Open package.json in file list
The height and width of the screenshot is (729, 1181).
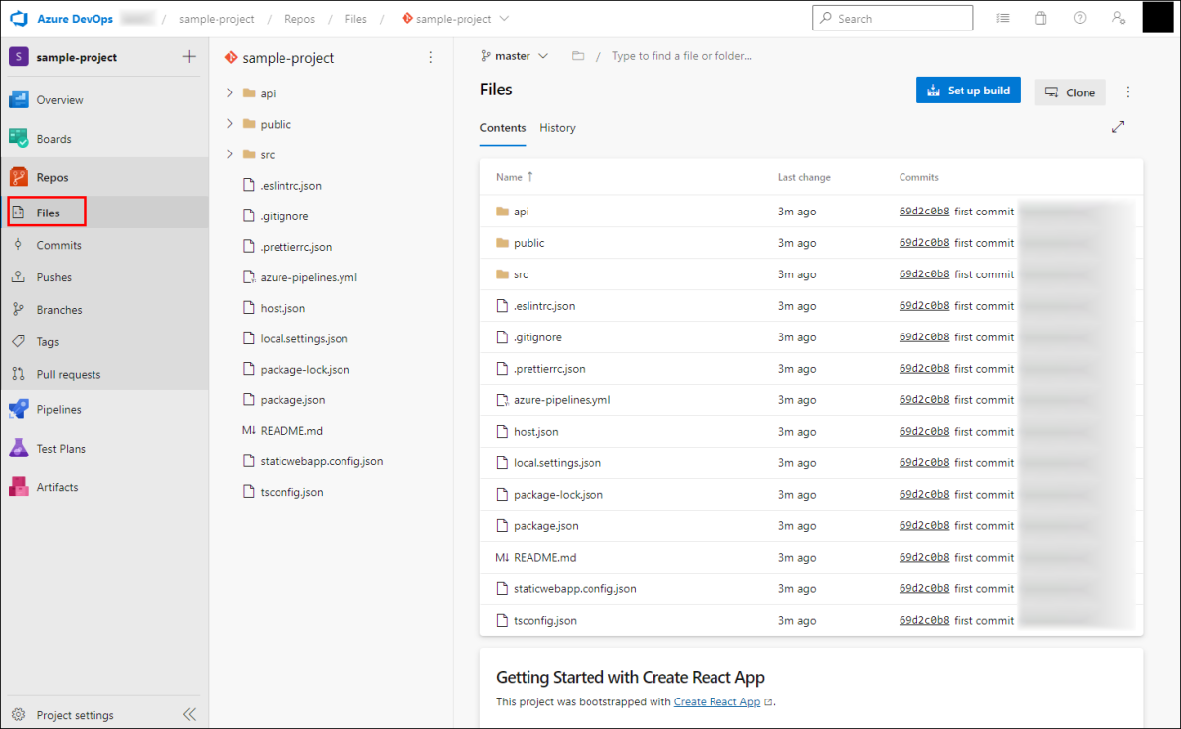[545, 526]
